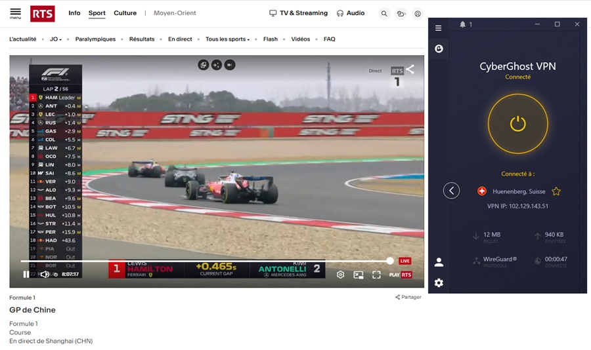Open the FAQ page
This screenshot has width=591, height=350.
[330, 39]
